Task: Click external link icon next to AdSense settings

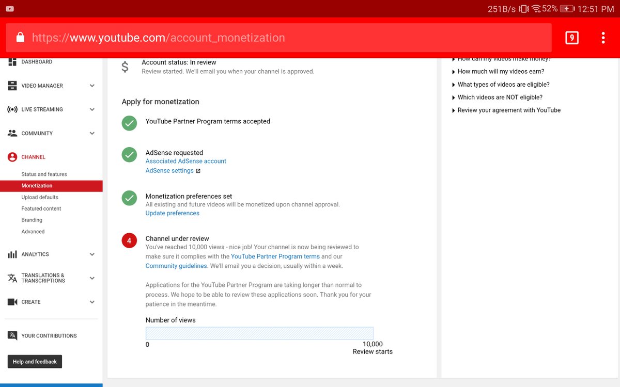Action: 198,171
